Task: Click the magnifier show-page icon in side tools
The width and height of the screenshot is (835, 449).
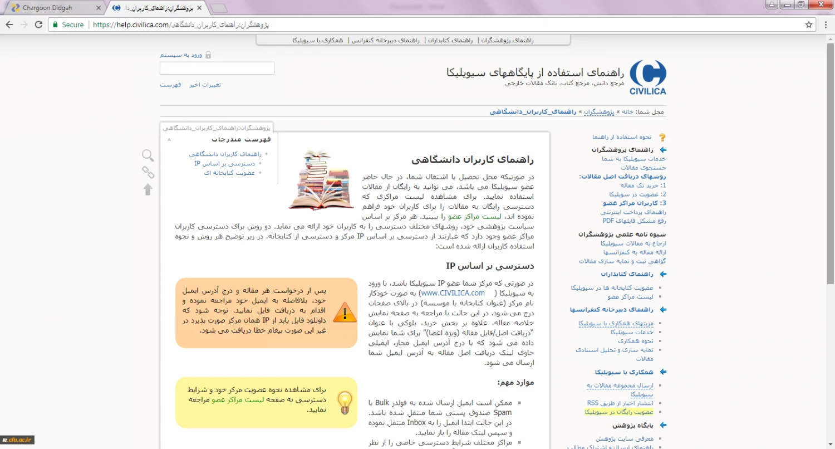Action: coord(148,155)
